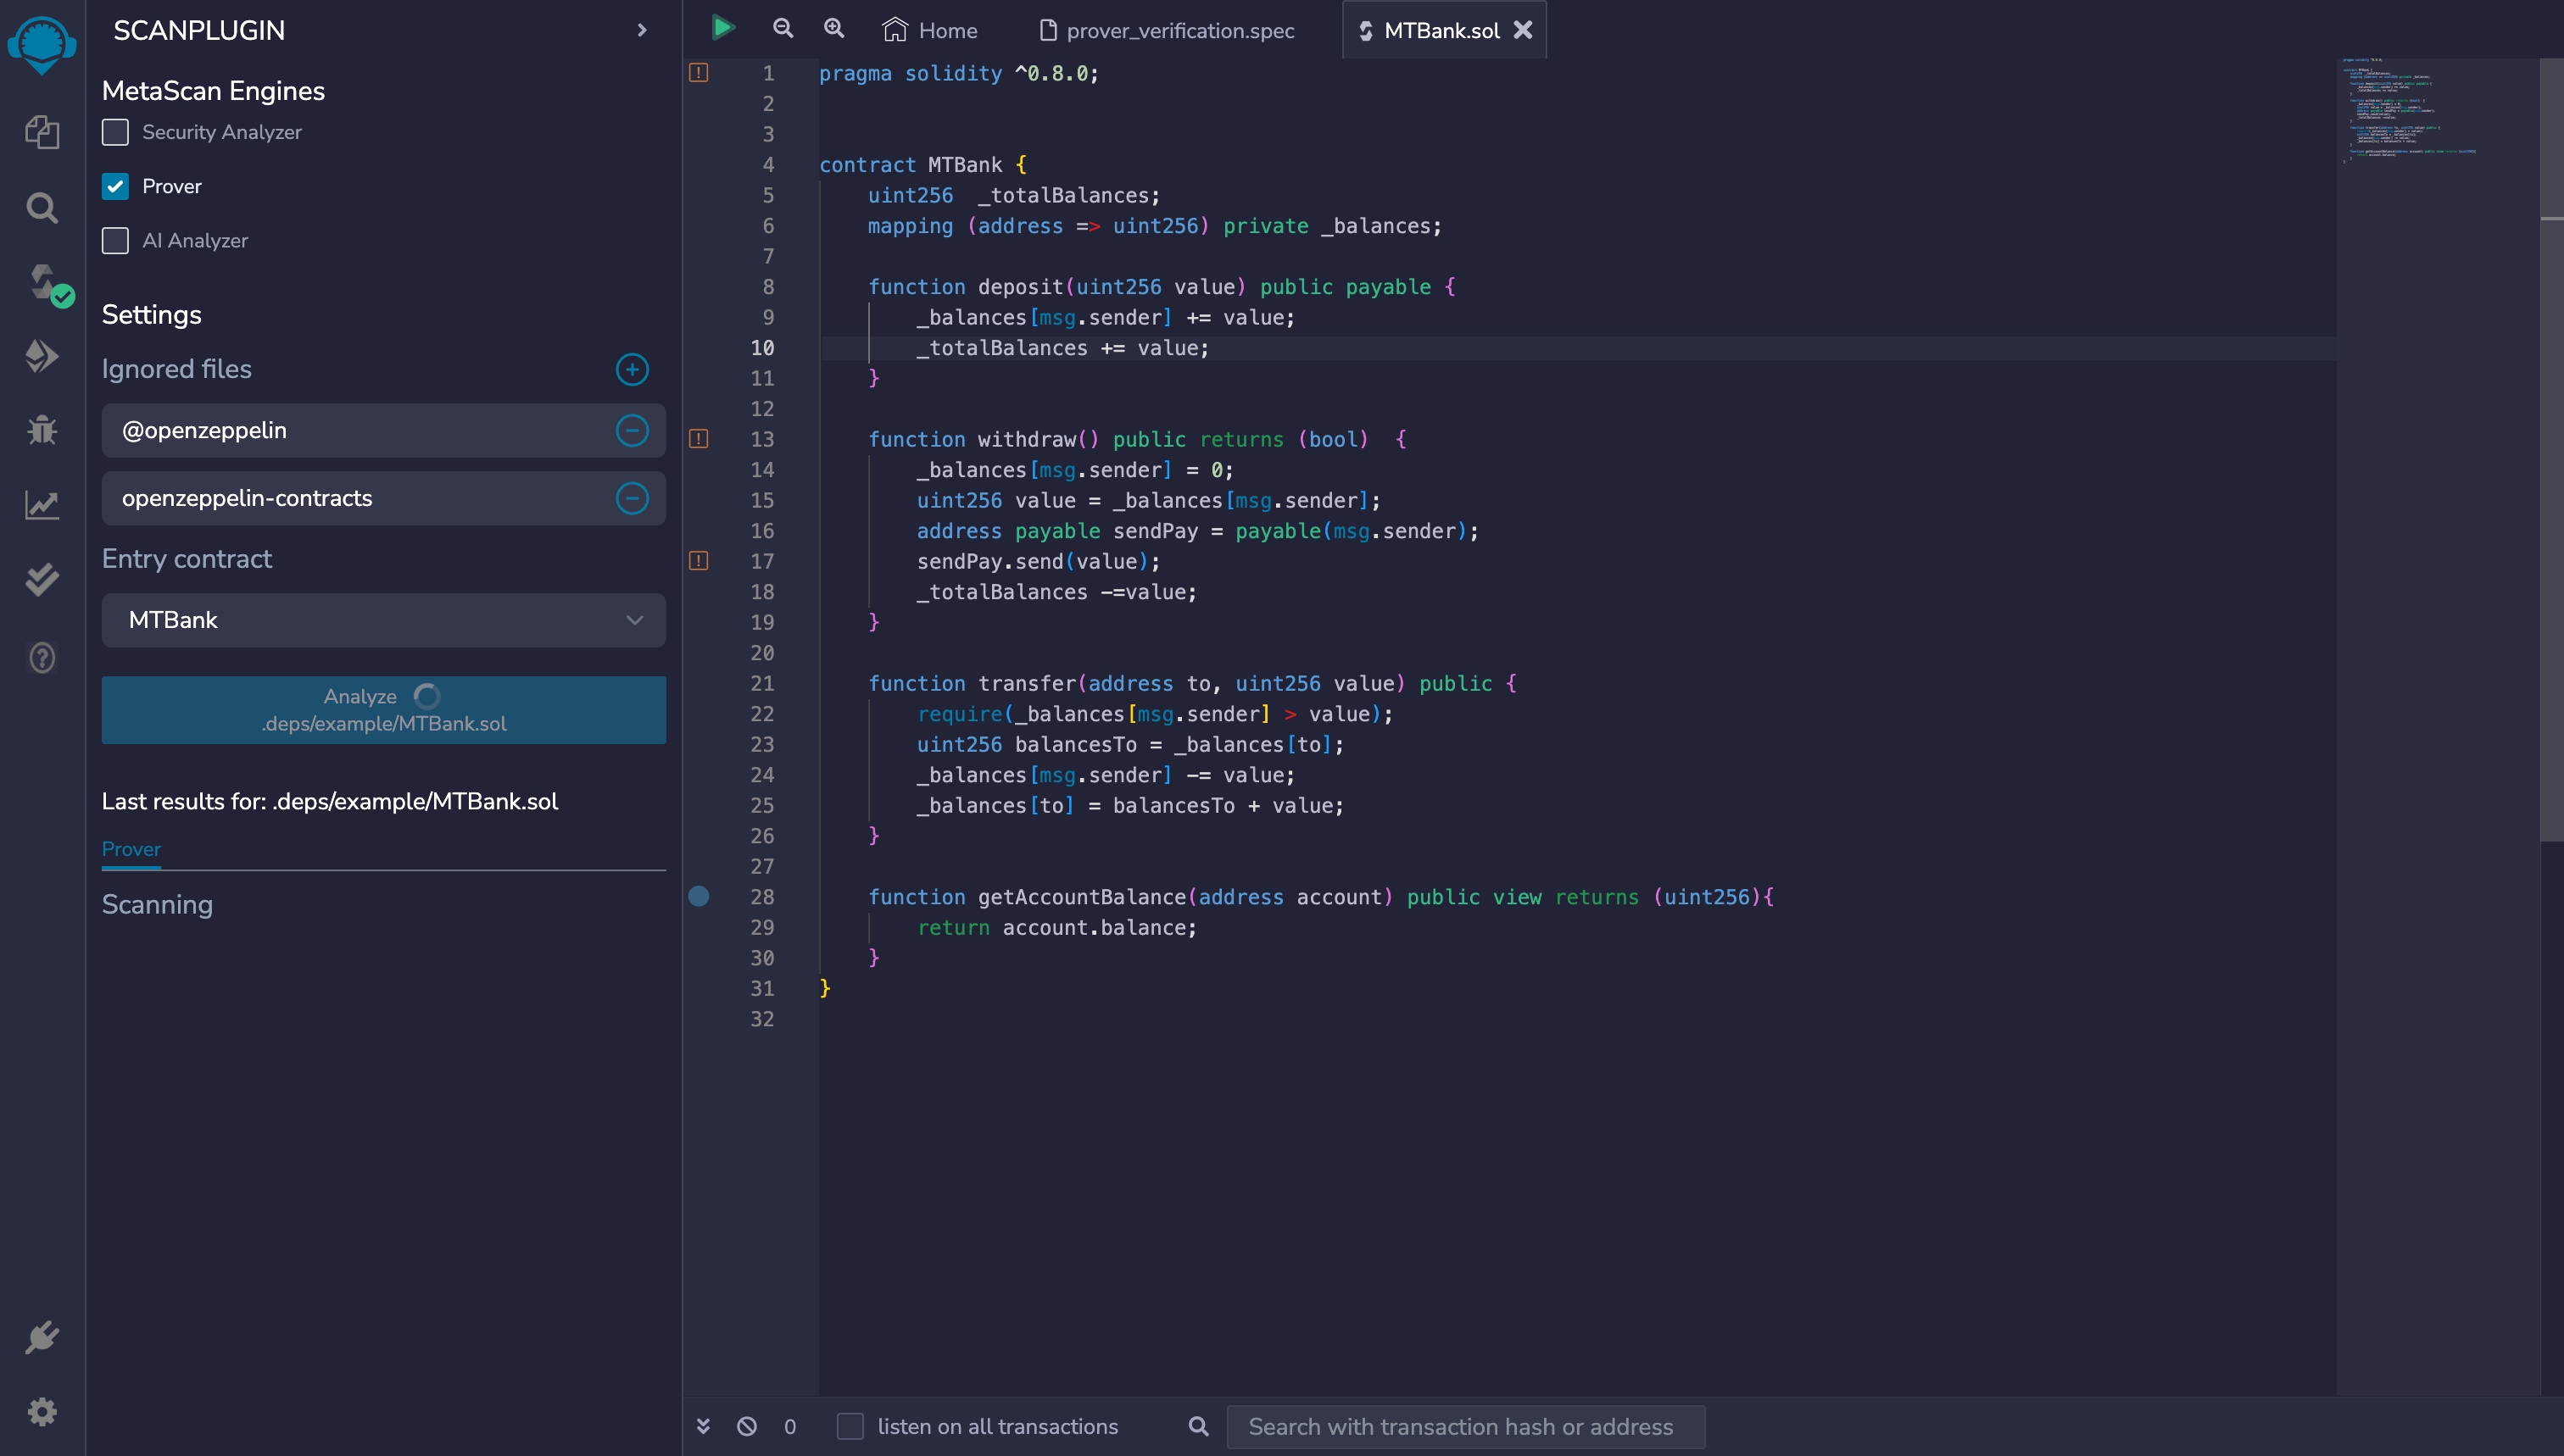This screenshot has height=1456, width=2564.
Task: Select the Prover results tab
Action: (131, 849)
